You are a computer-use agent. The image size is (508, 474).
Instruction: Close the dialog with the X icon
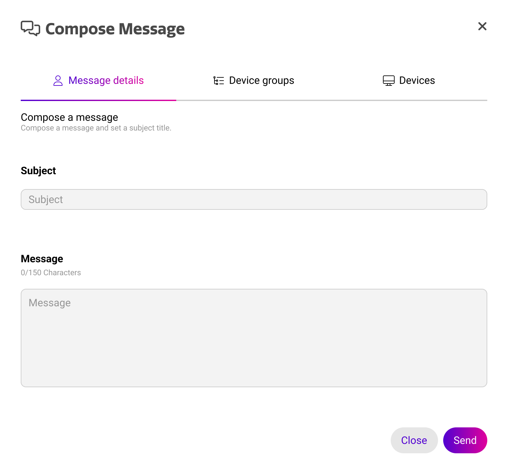click(x=482, y=27)
